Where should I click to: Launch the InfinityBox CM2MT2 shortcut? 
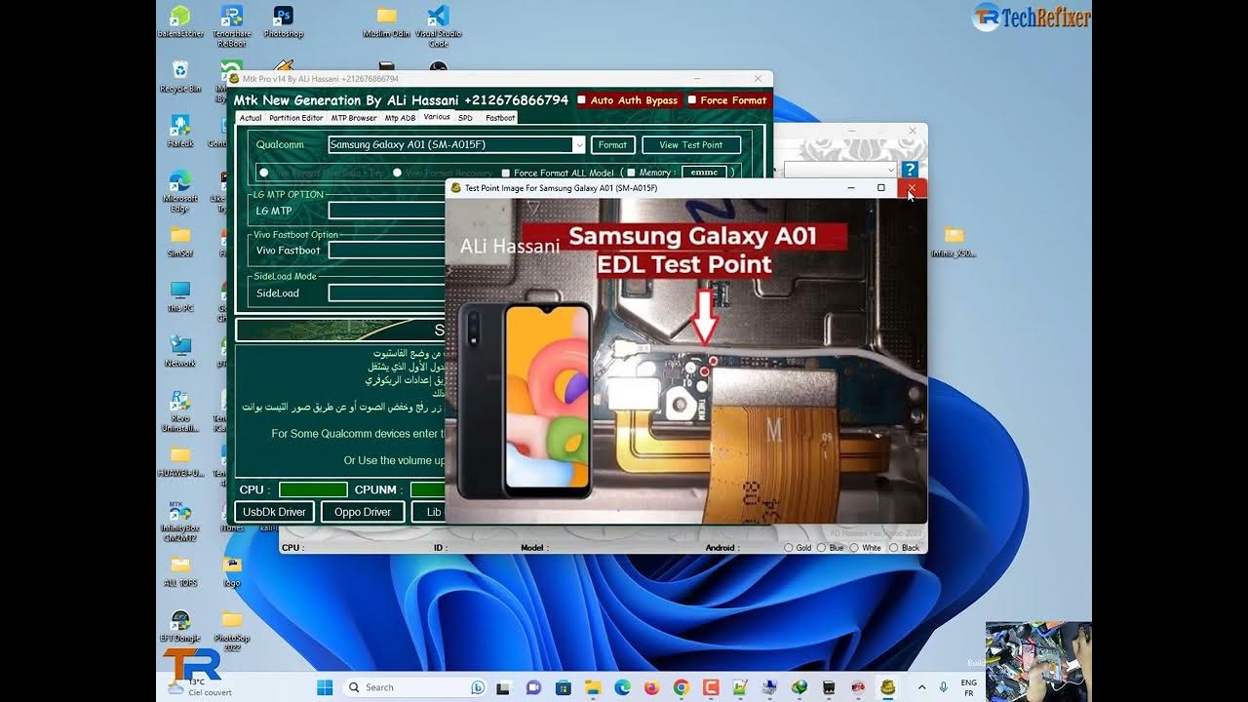pyautogui.click(x=180, y=522)
